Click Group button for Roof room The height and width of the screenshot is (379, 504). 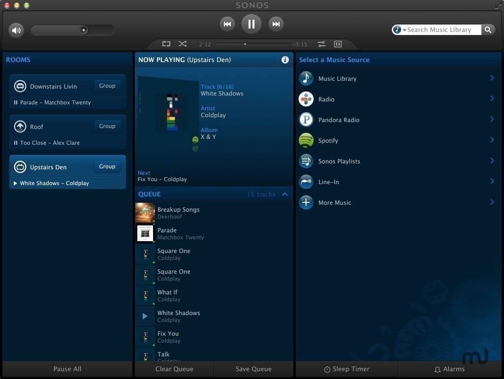point(107,126)
